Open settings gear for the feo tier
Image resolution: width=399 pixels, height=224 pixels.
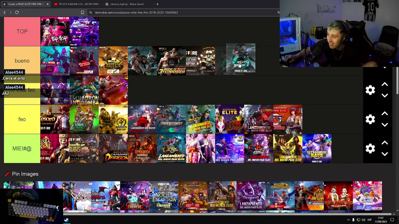coord(370,119)
